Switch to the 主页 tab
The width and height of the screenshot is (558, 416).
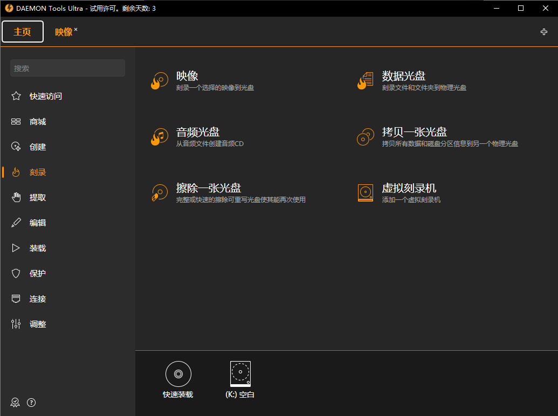point(22,31)
